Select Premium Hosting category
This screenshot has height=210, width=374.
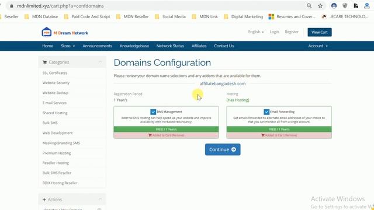[57, 153]
